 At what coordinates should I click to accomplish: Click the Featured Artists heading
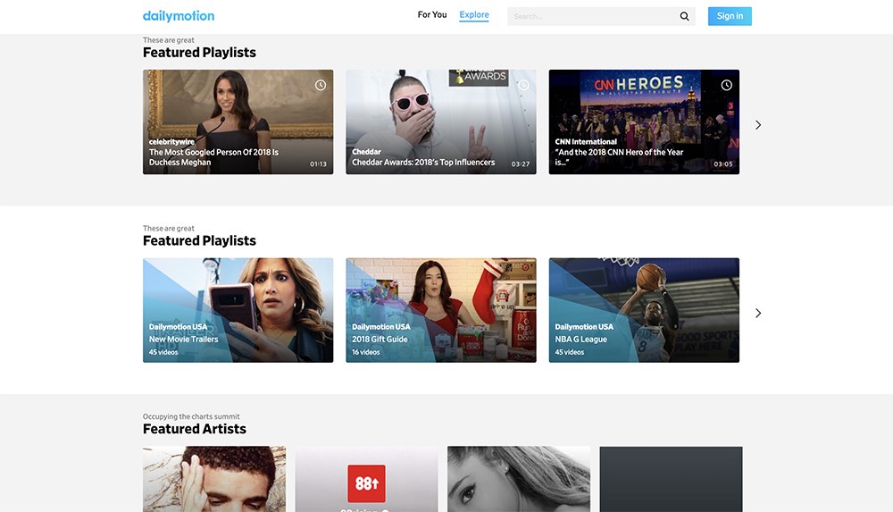point(194,429)
